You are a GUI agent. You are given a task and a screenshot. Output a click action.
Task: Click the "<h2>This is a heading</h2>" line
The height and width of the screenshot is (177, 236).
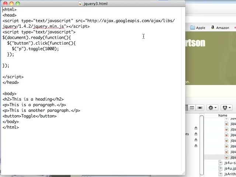click(x=33, y=99)
